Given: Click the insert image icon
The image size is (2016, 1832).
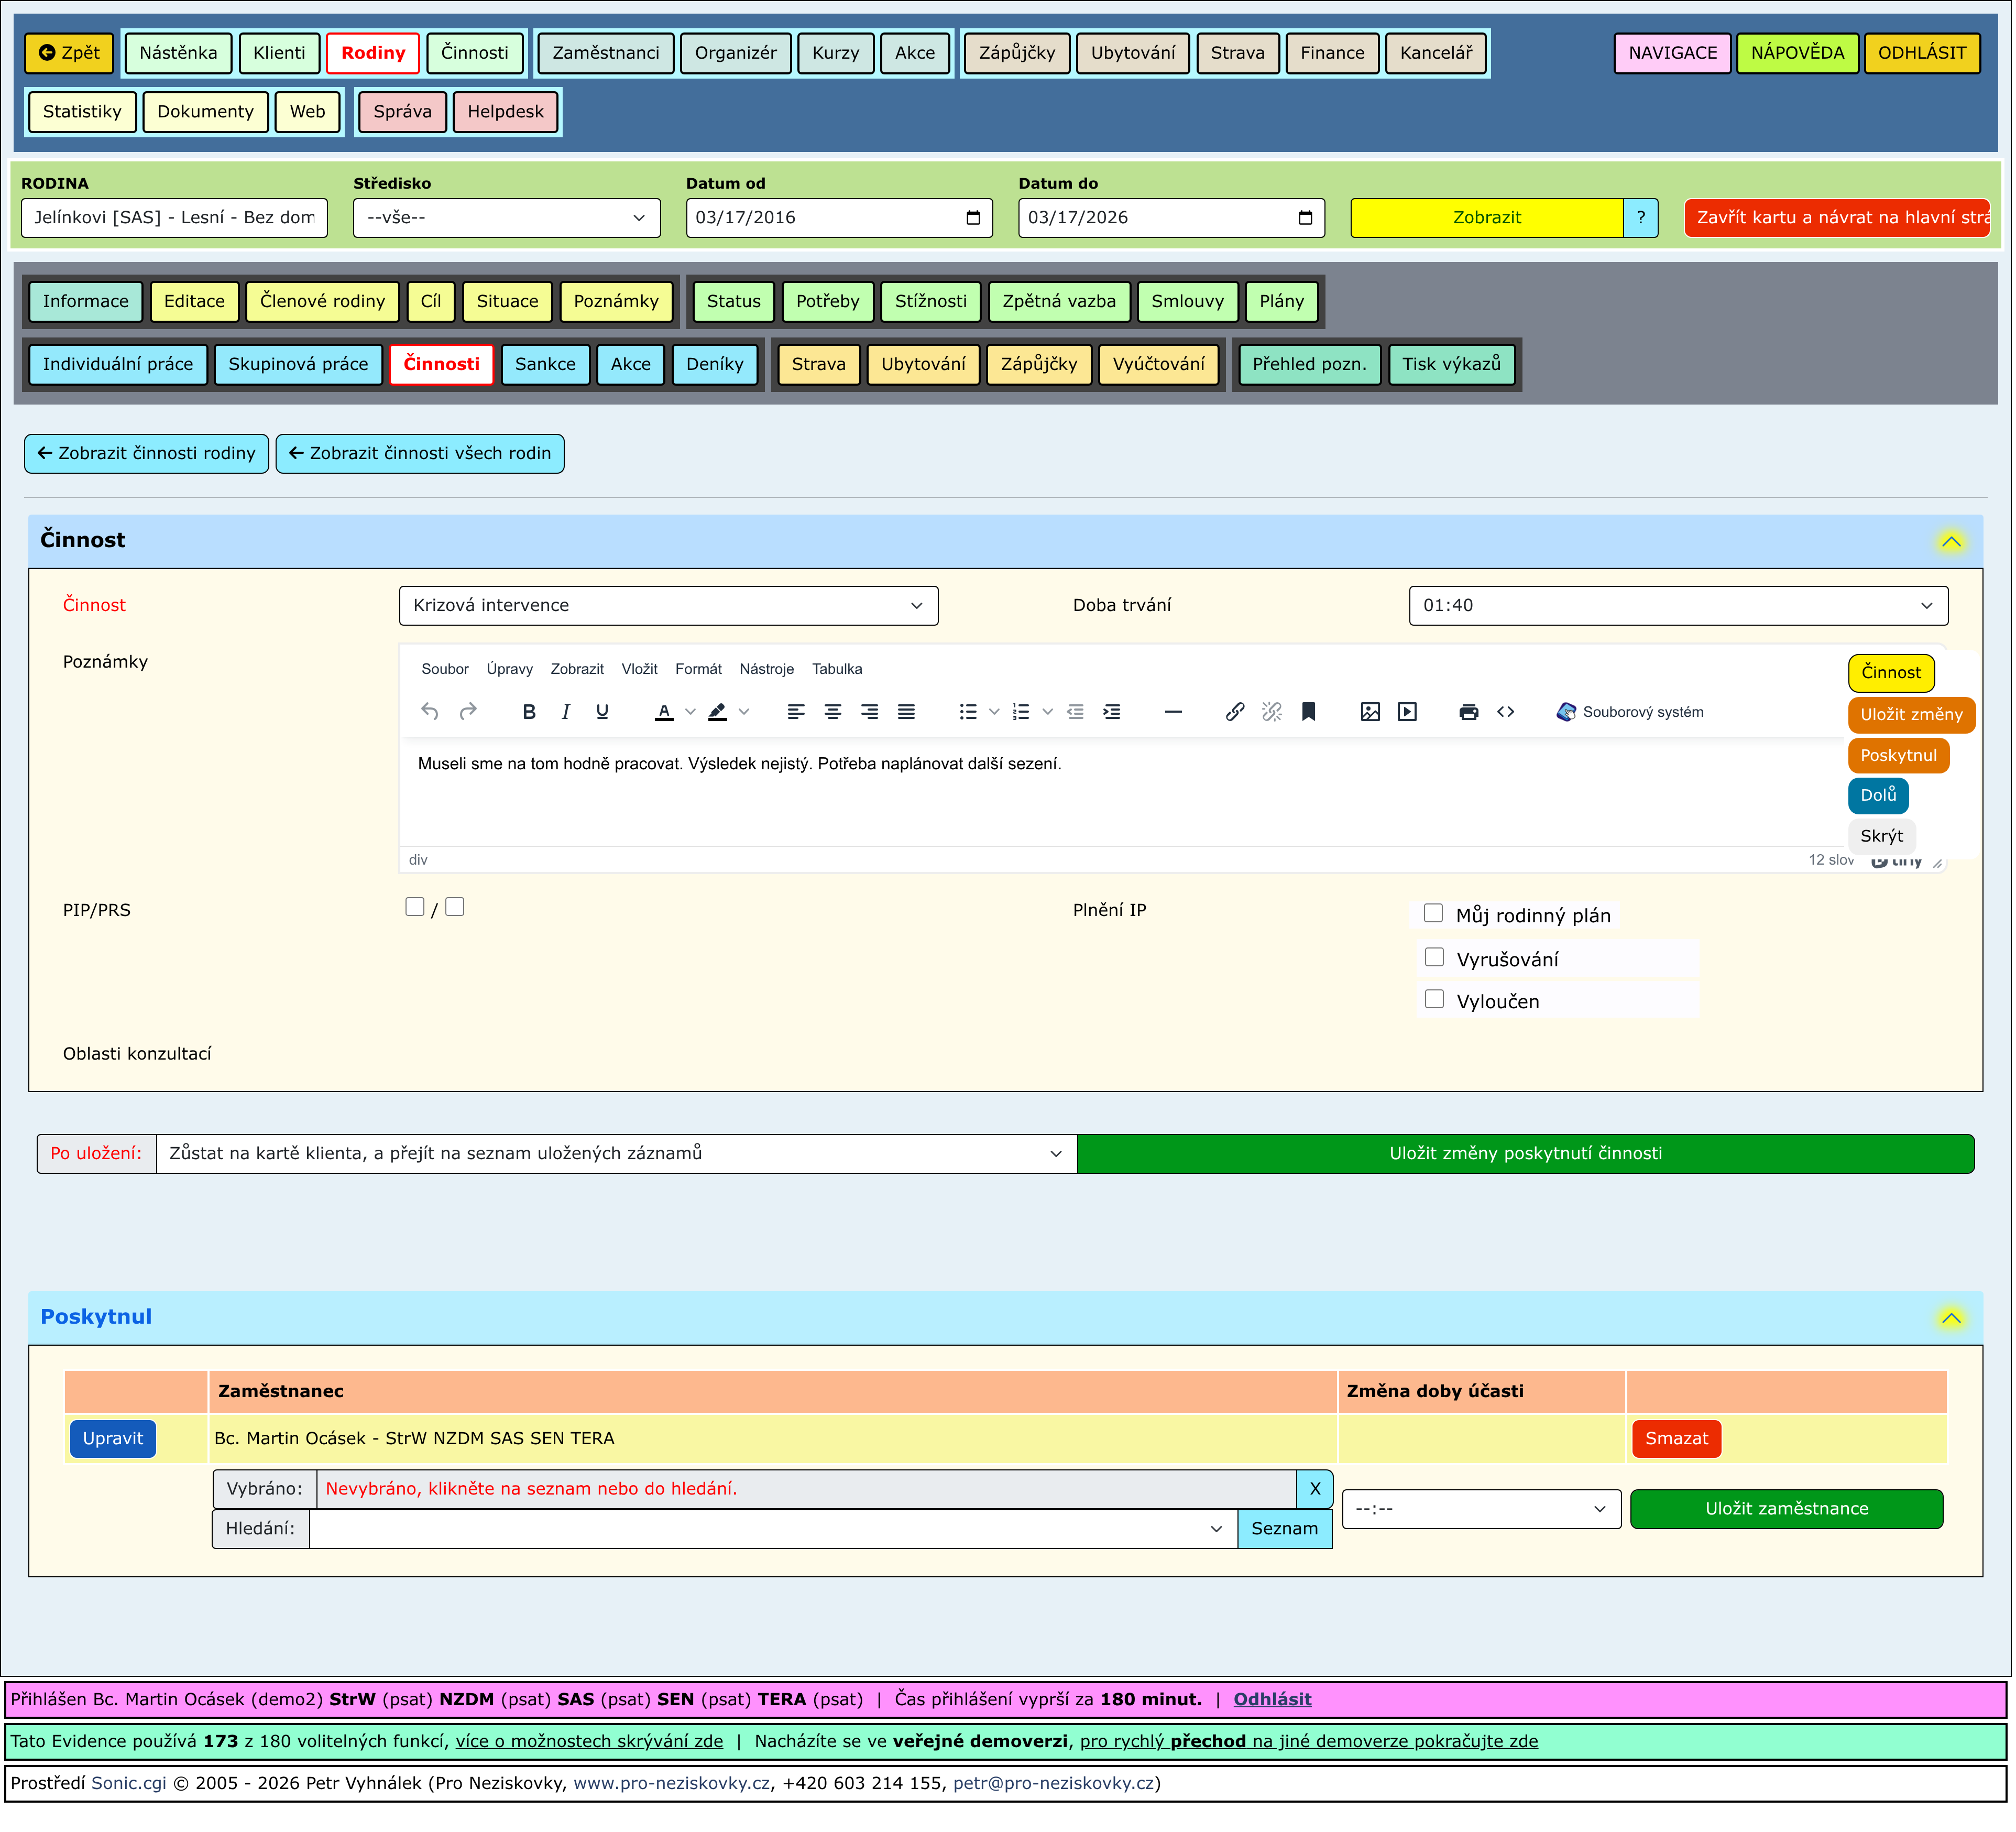Looking at the screenshot, I should pos(1370,712).
